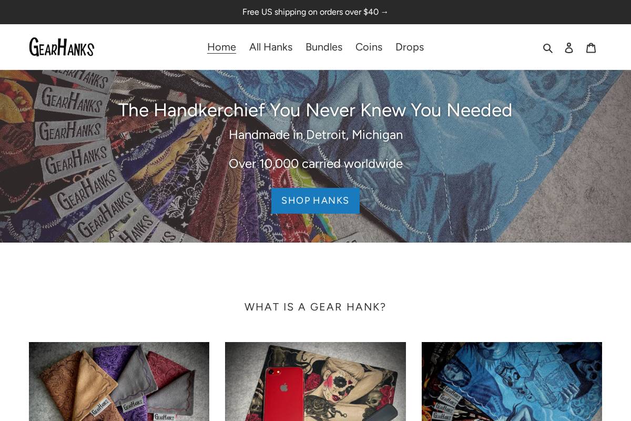Image resolution: width=631 pixels, height=421 pixels.
Task: Go to the Bundles page
Action: (324, 47)
